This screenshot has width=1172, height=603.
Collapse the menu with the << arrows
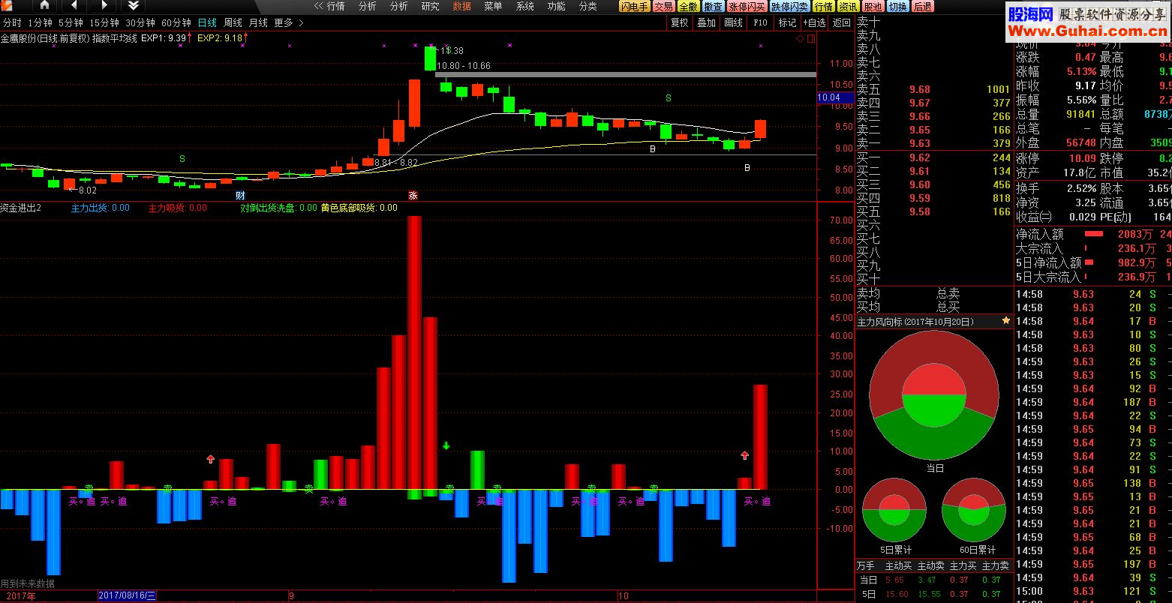coord(317,6)
